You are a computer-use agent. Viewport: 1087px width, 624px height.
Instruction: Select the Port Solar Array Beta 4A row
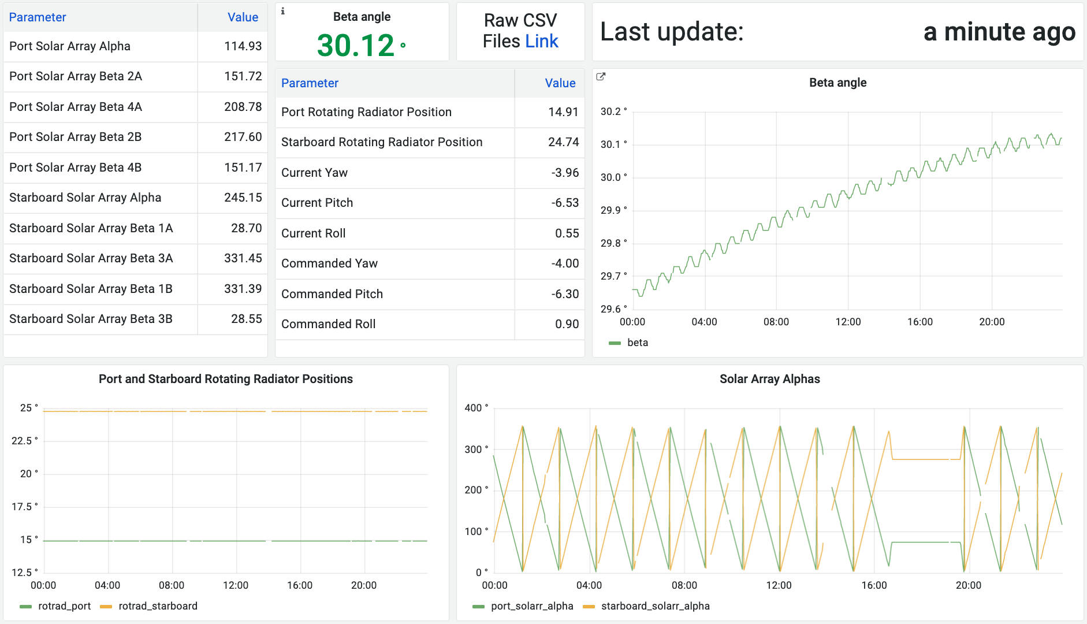point(76,107)
